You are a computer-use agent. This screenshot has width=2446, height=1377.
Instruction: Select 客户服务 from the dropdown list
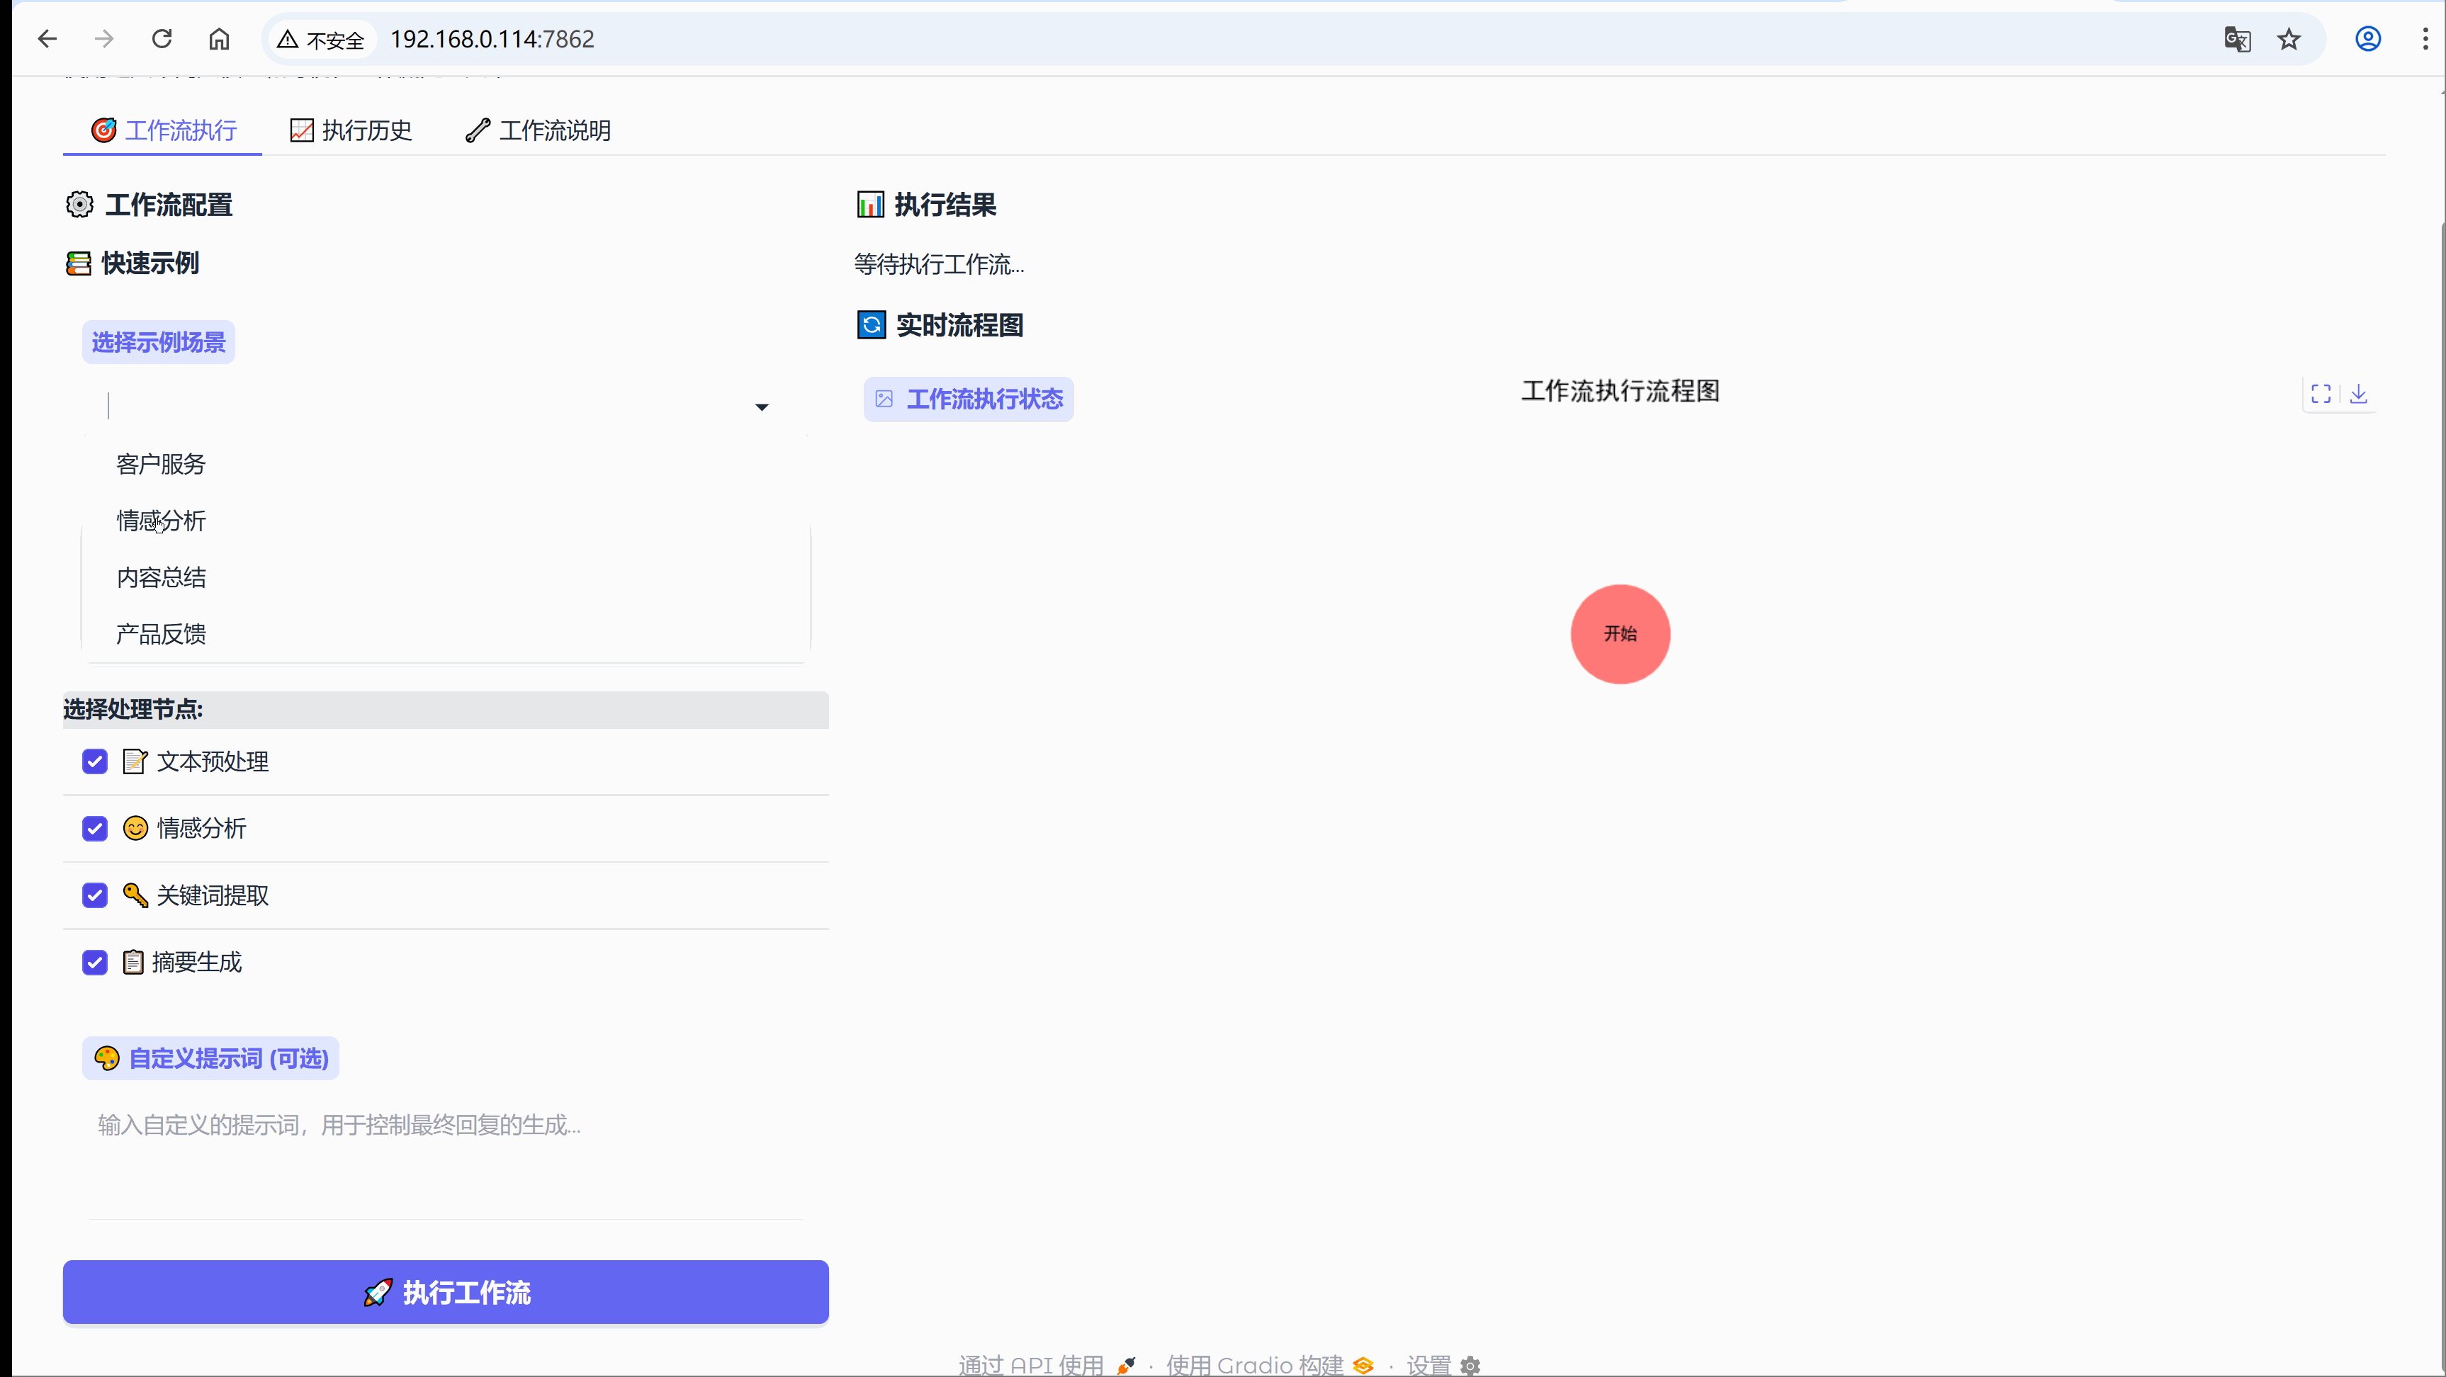[x=160, y=464]
